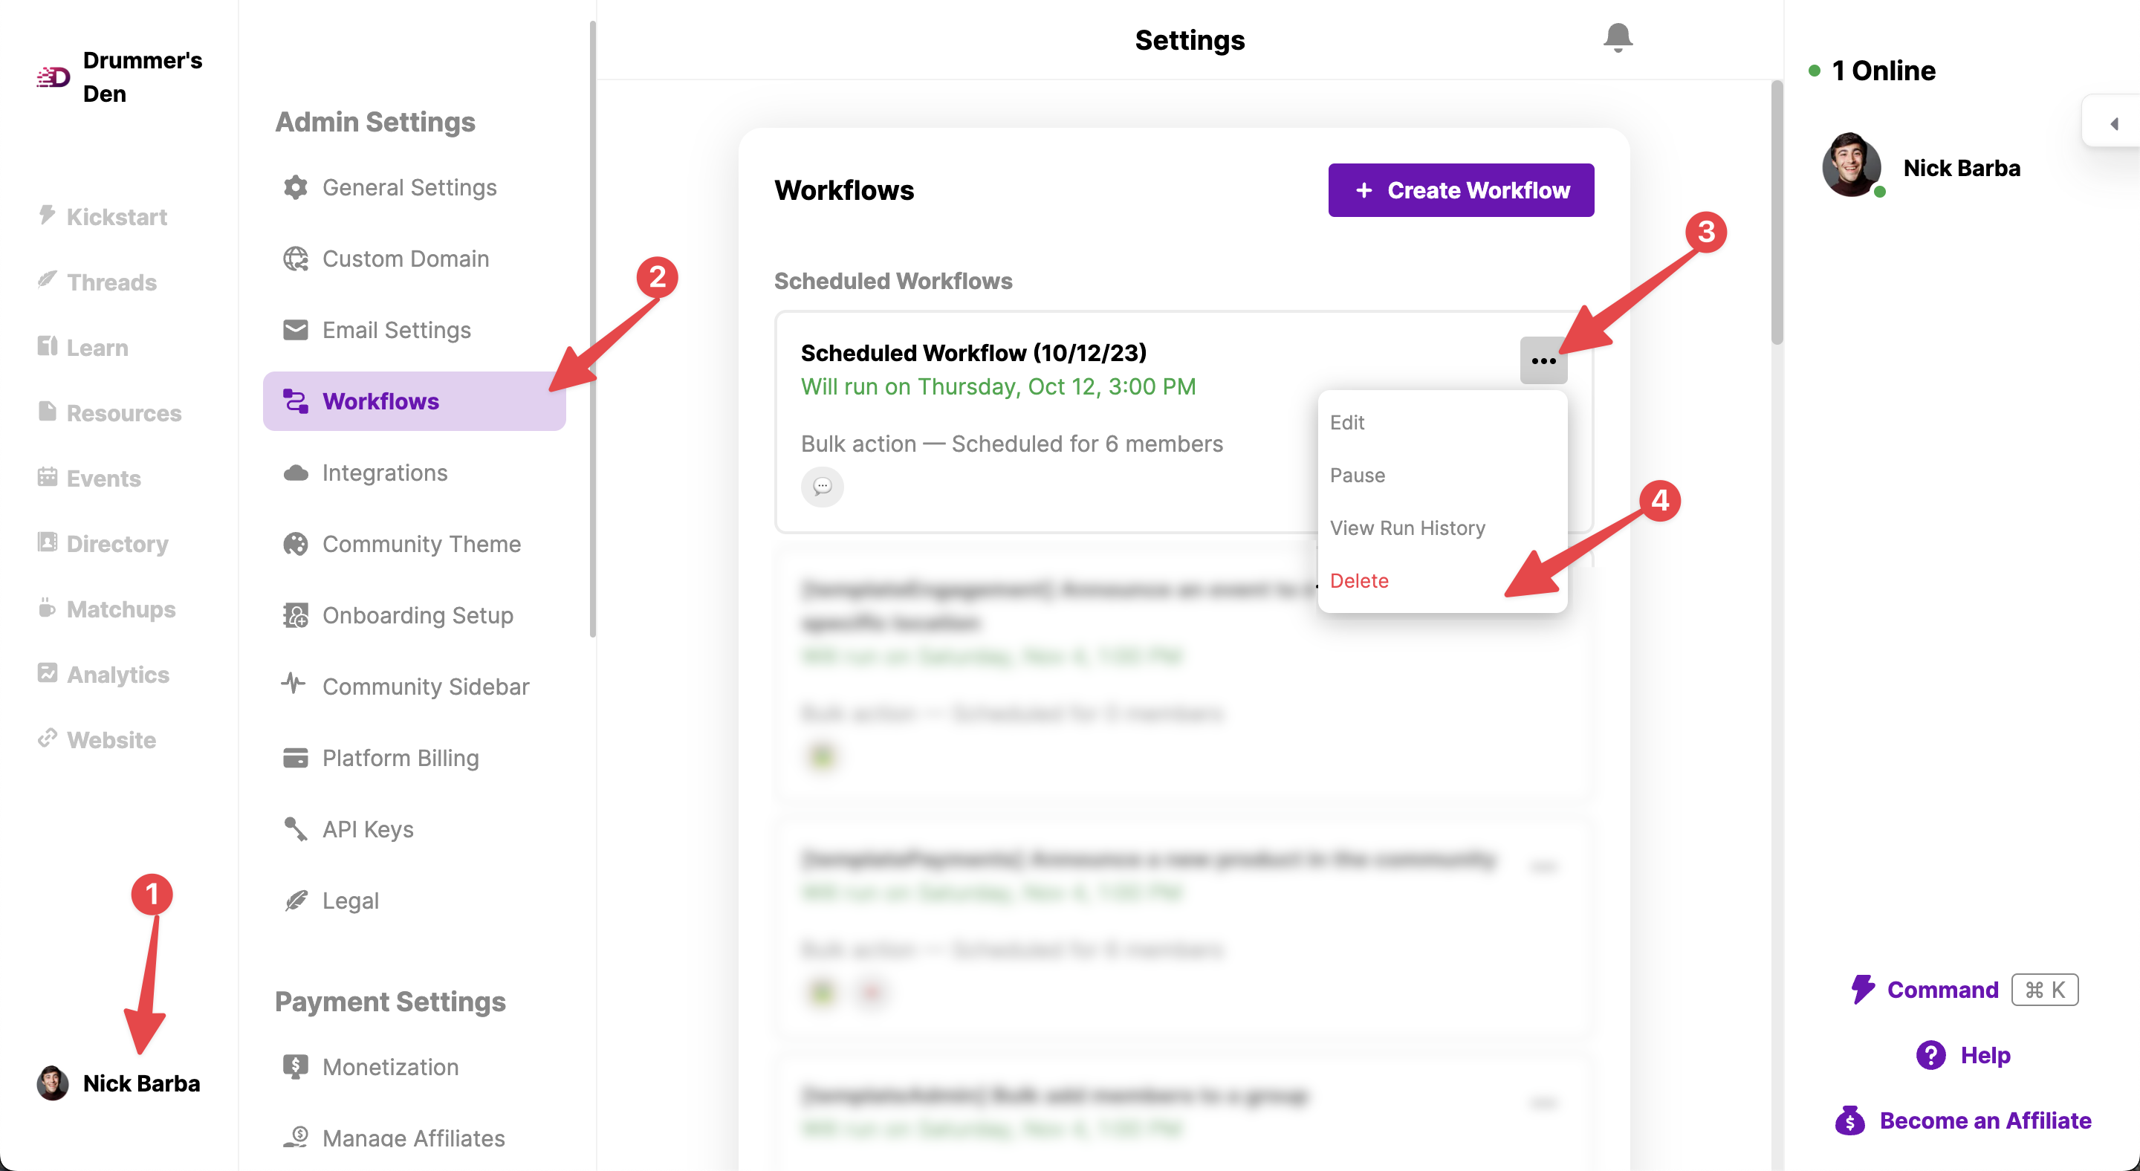
Task: Open the member Directory
Action: (x=103, y=544)
